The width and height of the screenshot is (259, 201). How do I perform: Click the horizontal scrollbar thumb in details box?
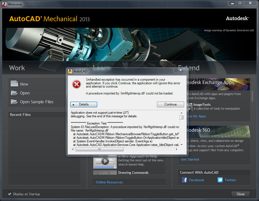pyautogui.click(x=100, y=149)
